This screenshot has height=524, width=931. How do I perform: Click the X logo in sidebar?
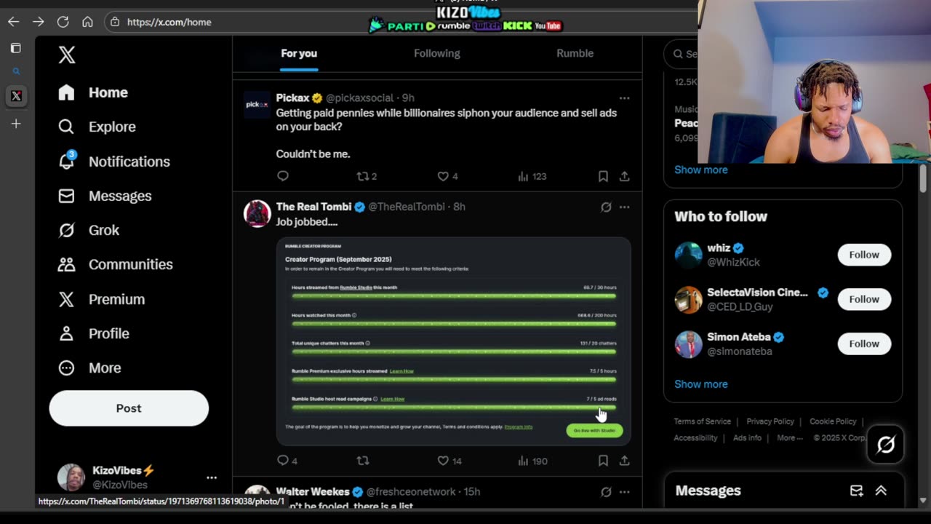[x=67, y=55]
